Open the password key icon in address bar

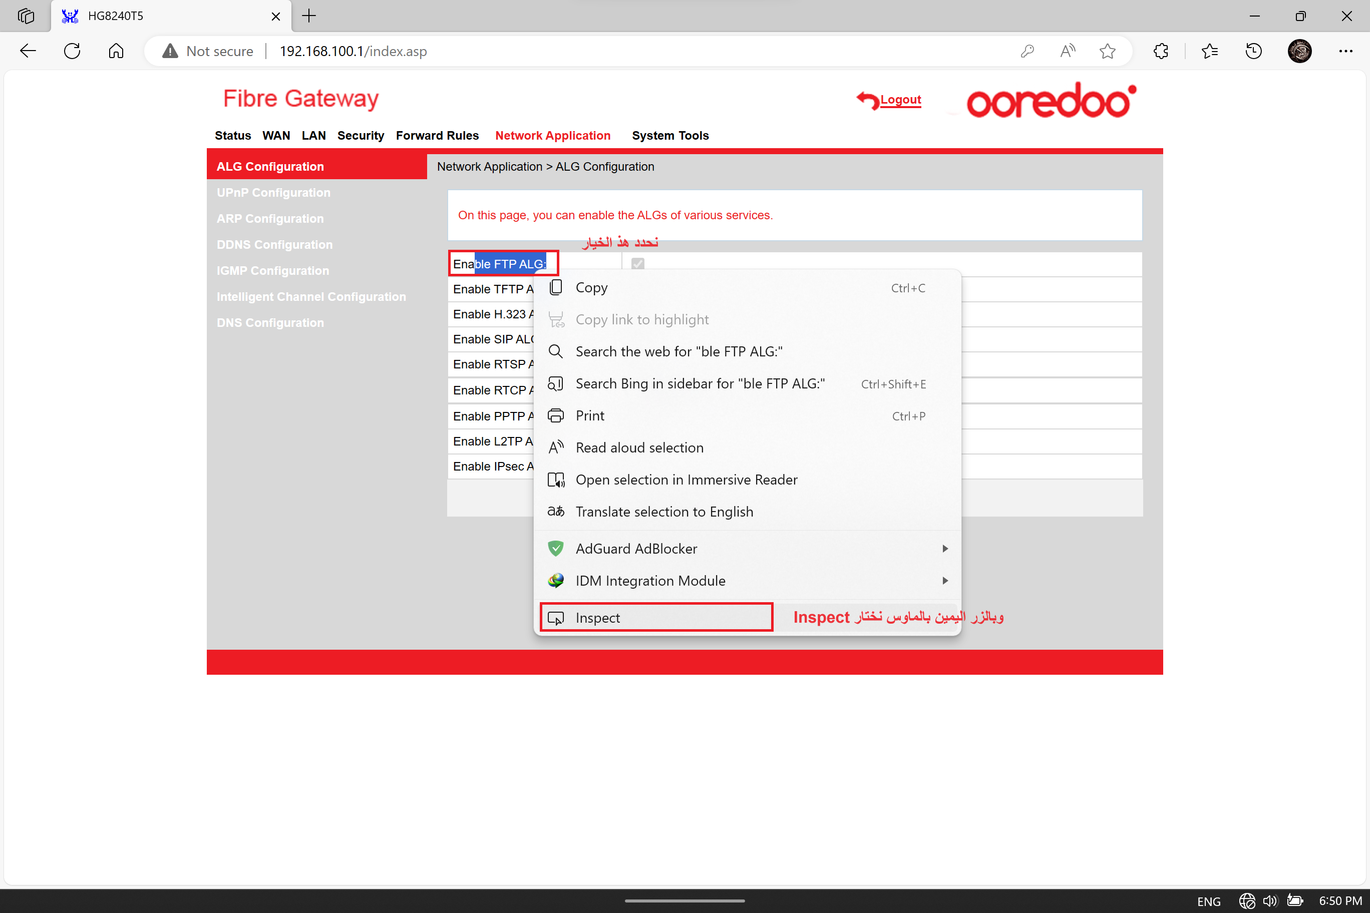(1027, 51)
